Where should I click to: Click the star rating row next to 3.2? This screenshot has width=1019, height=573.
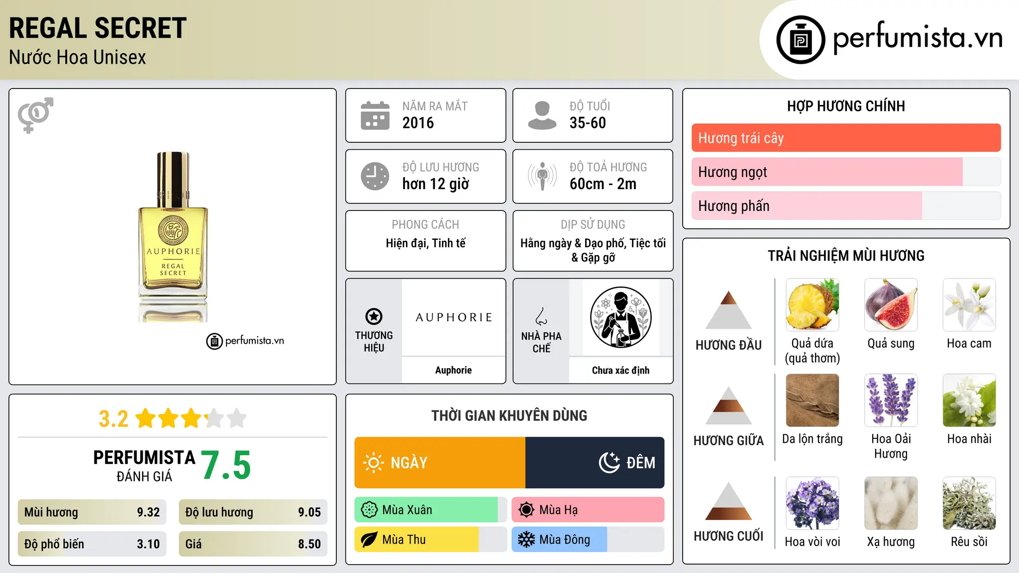191,418
